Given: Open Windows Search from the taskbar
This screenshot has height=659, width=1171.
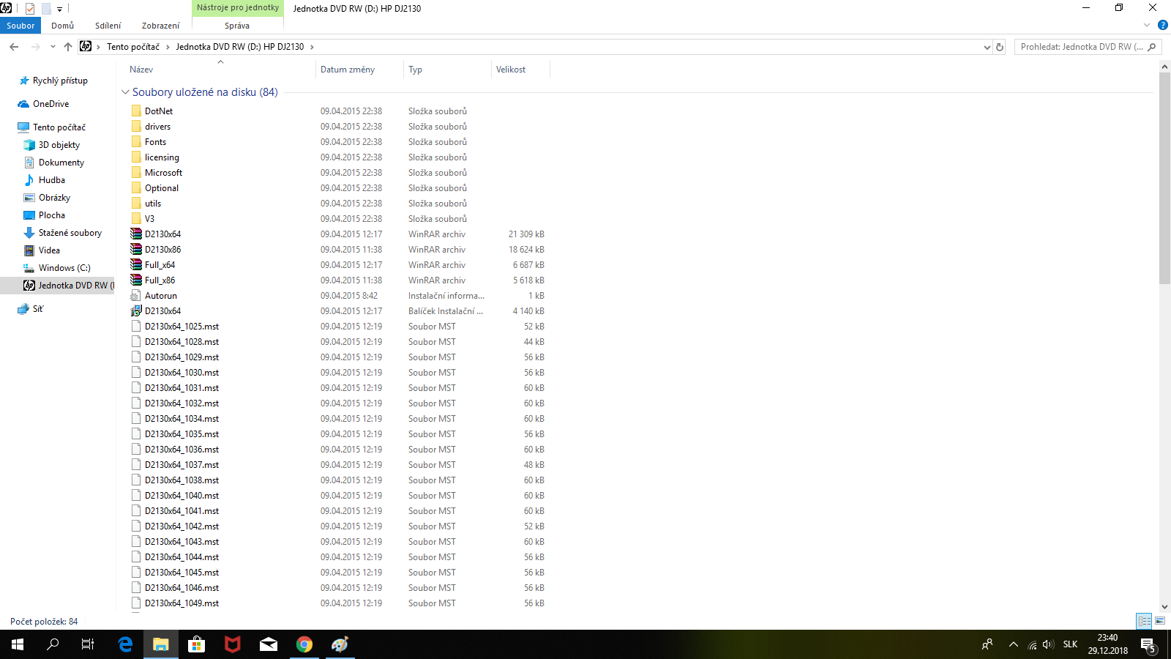Looking at the screenshot, I should 53,644.
